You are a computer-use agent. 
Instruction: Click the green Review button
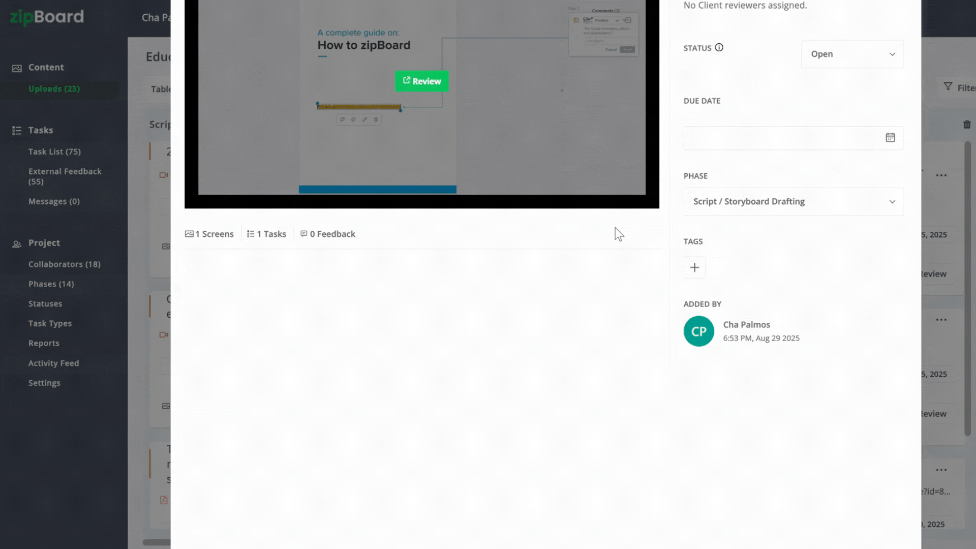[421, 81]
